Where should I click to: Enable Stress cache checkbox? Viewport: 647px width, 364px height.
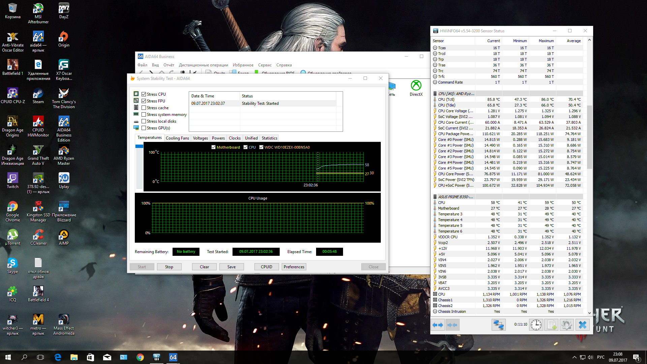[x=144, y=108]
